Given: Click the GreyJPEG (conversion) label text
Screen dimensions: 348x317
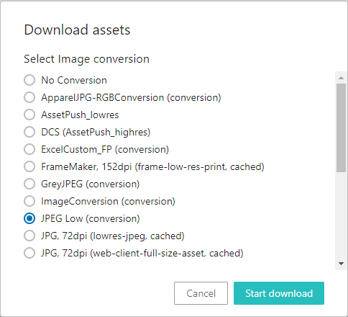Looking at the screenshot, I should (91, 184).
